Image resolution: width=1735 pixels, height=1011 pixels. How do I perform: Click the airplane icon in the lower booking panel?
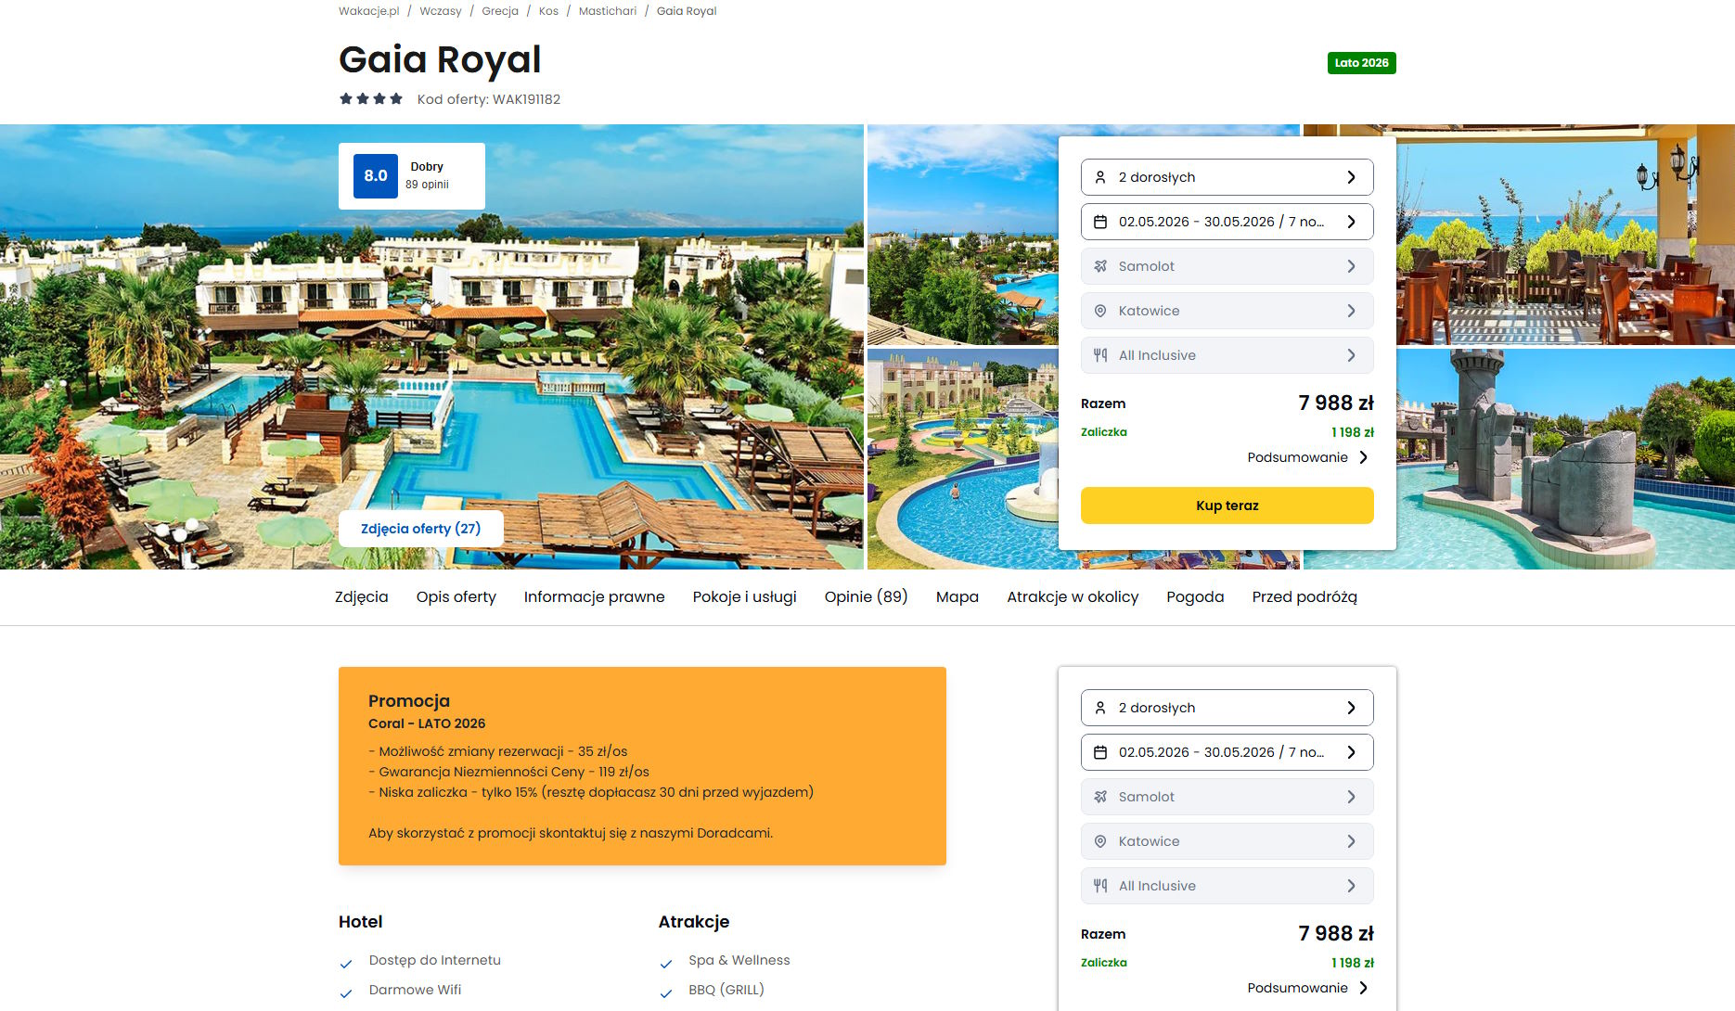(x=1100, y=797)
